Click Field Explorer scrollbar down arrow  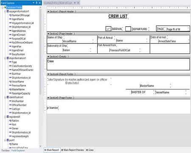tap(40, 146)
